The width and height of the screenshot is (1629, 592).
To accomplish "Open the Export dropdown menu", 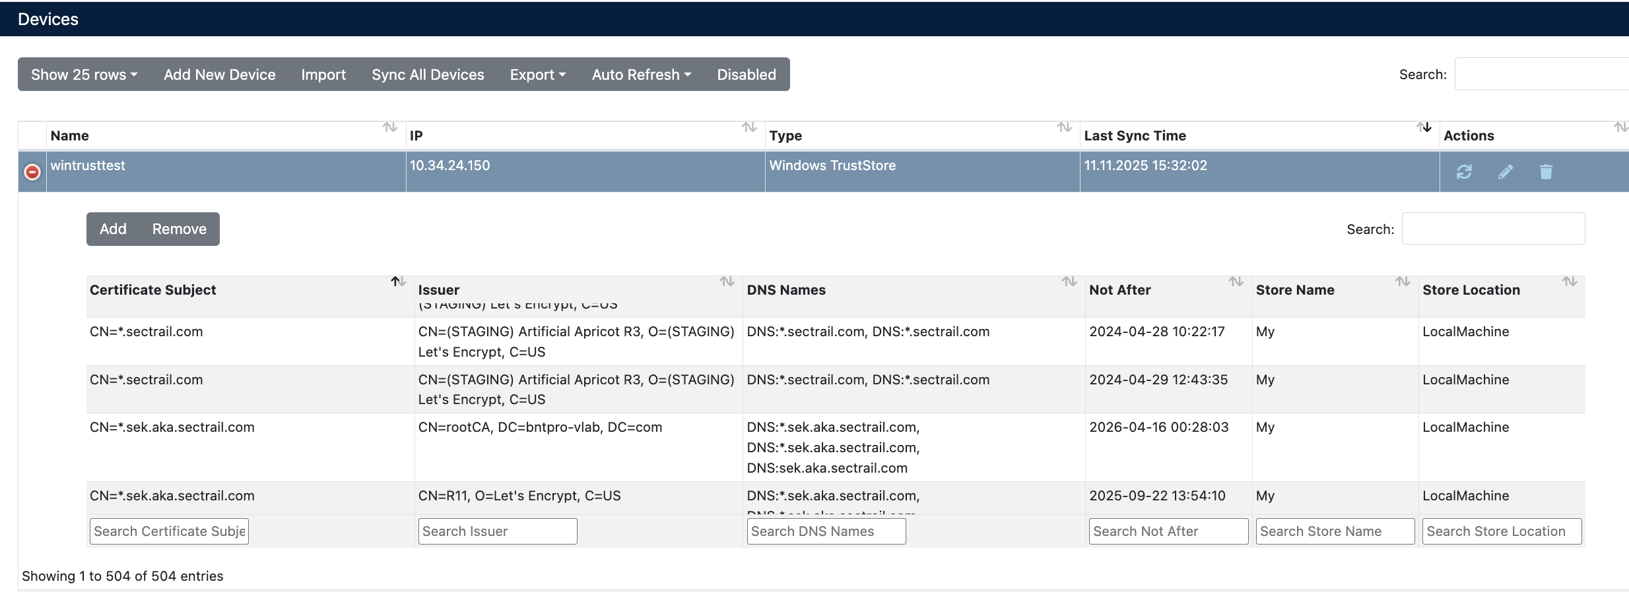I will click(x=537, y=74).
